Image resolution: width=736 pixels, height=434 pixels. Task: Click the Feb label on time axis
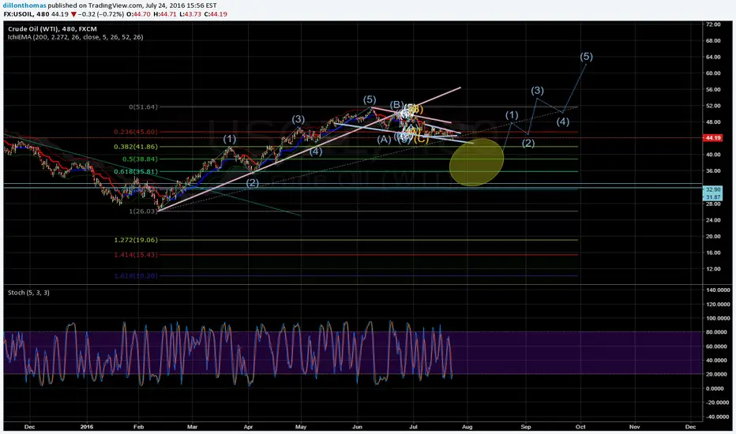click(138, 427)
